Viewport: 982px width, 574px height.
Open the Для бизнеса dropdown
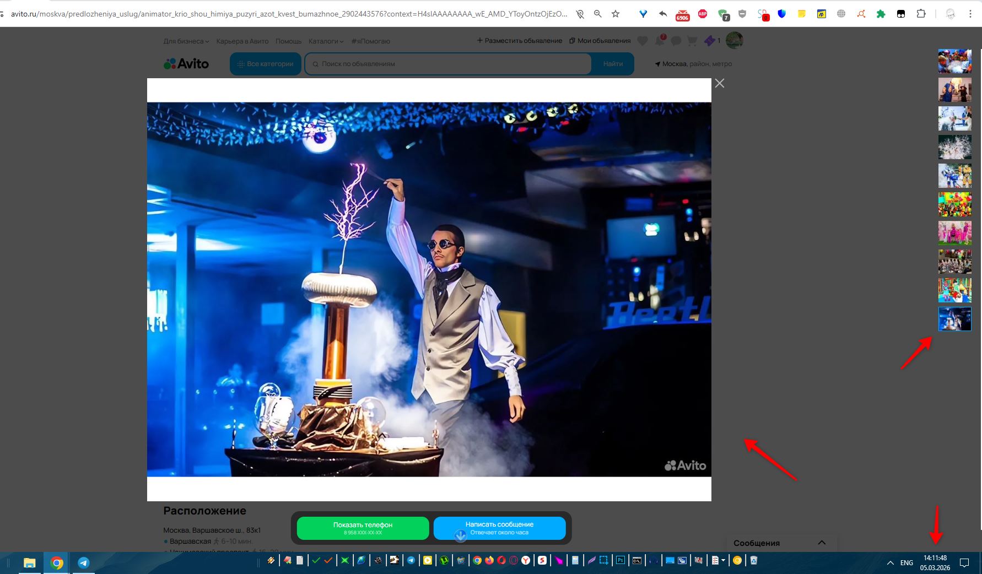[186, 41]
